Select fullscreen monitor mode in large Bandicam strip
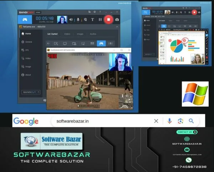Viewport: 214px width, 172px height. [x=65, y=43]
